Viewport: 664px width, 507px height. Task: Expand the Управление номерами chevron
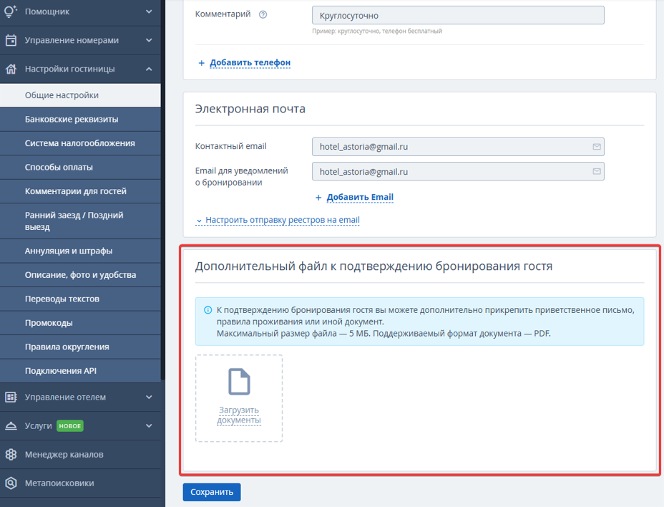pos(149,40)
